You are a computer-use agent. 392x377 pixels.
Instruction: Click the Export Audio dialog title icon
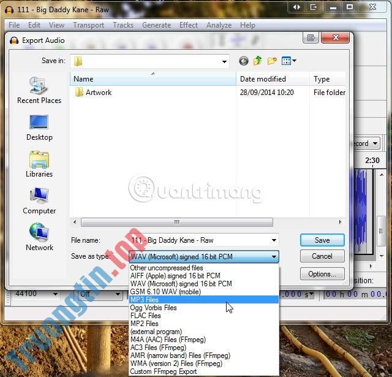(x=14, y=40)
